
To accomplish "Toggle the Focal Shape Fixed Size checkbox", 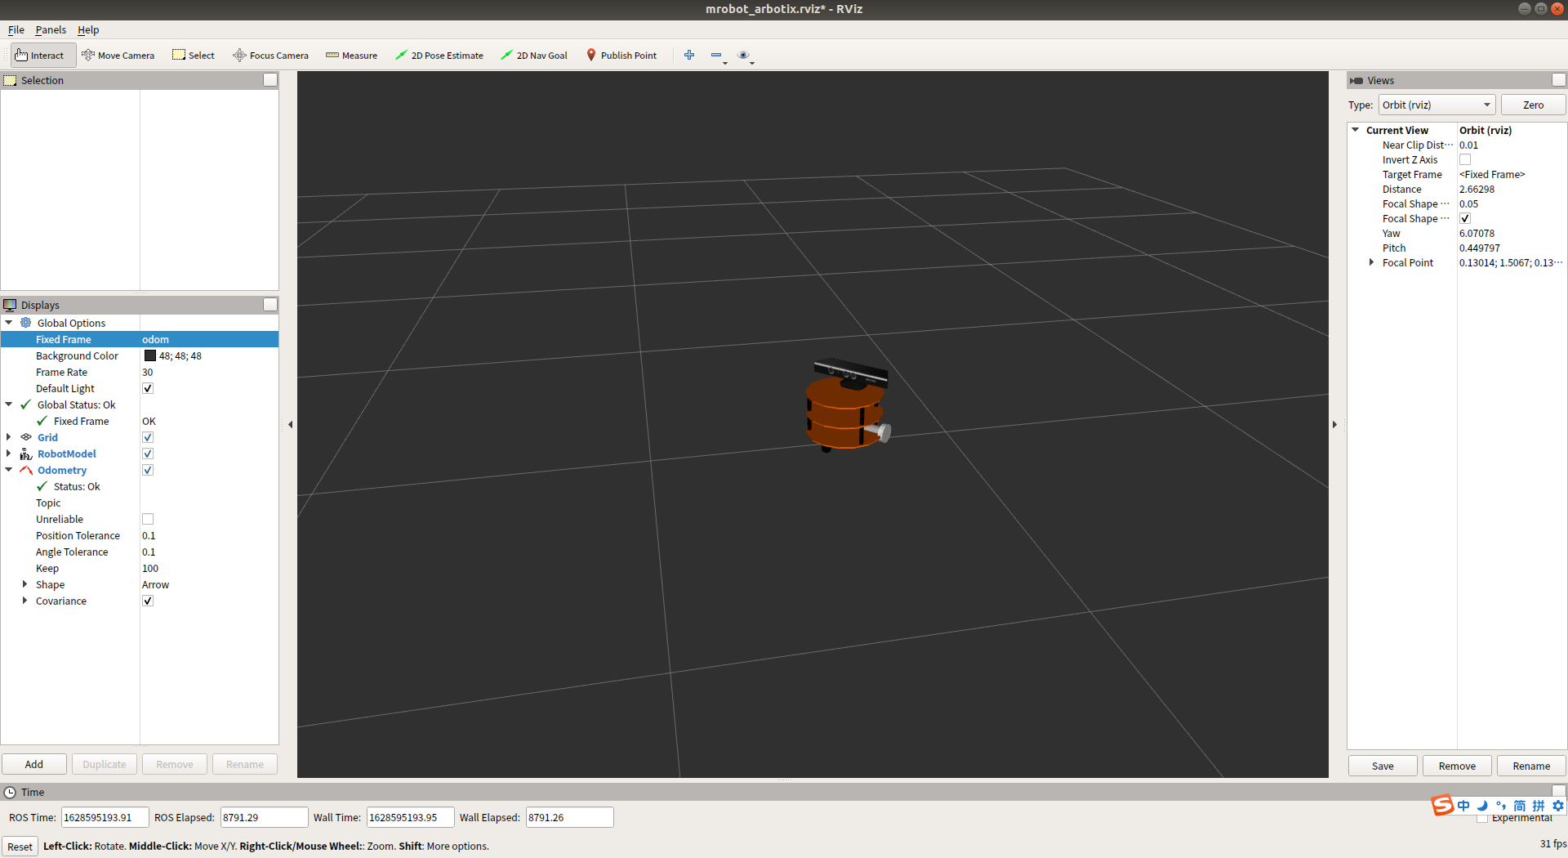I will click(1465, 218).
